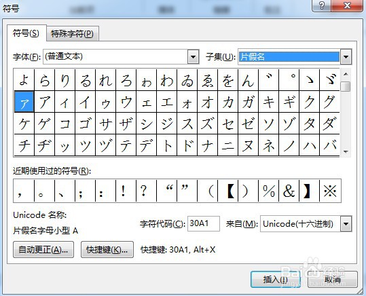366x296 pixels.
Task: Choose the recently used 【 bracket symbol
Action: 228,191
